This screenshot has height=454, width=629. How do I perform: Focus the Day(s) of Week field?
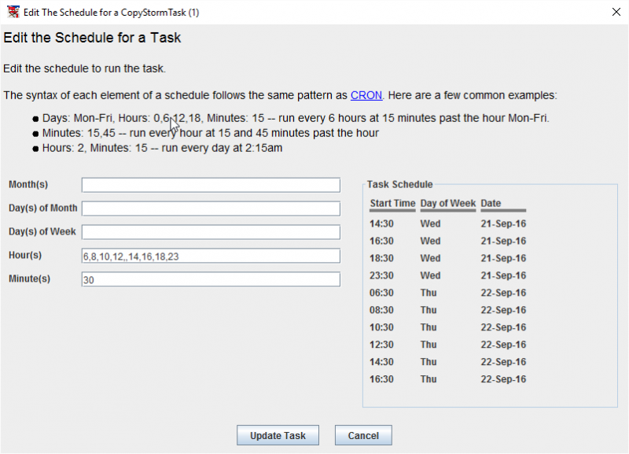(x=211, y=232)
